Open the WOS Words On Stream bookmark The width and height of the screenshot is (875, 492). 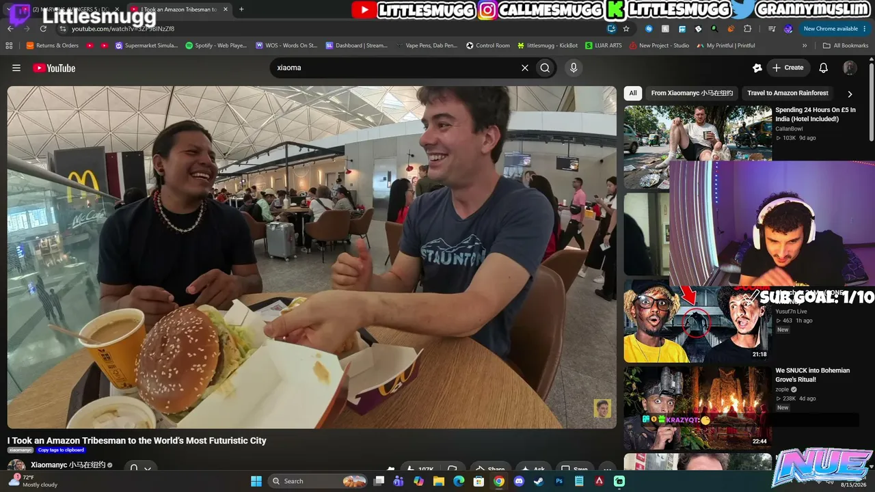click(286, 46)
